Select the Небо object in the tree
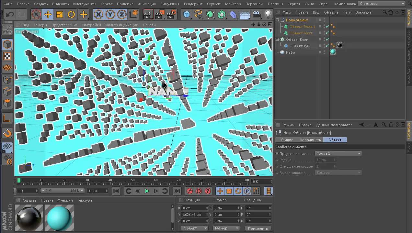412x233 pixels. click(290, 52)
